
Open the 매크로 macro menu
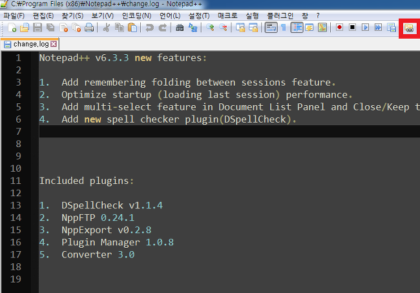(x=227, y=15)
